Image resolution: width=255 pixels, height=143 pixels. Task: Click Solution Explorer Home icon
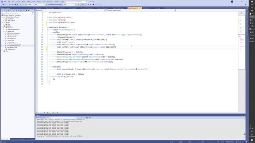click(x=7, y=11)
